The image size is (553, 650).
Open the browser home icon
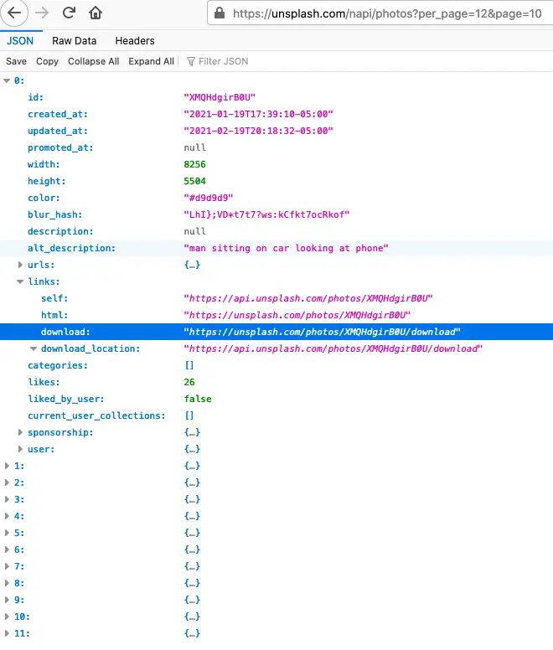tap(96, 13)
